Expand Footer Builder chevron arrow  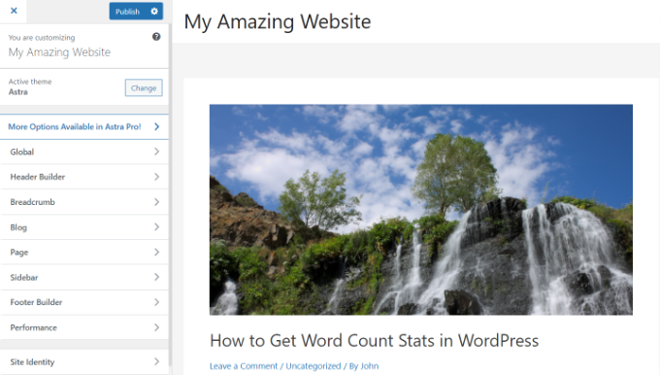pyautogui.click(x=156, y=302)
